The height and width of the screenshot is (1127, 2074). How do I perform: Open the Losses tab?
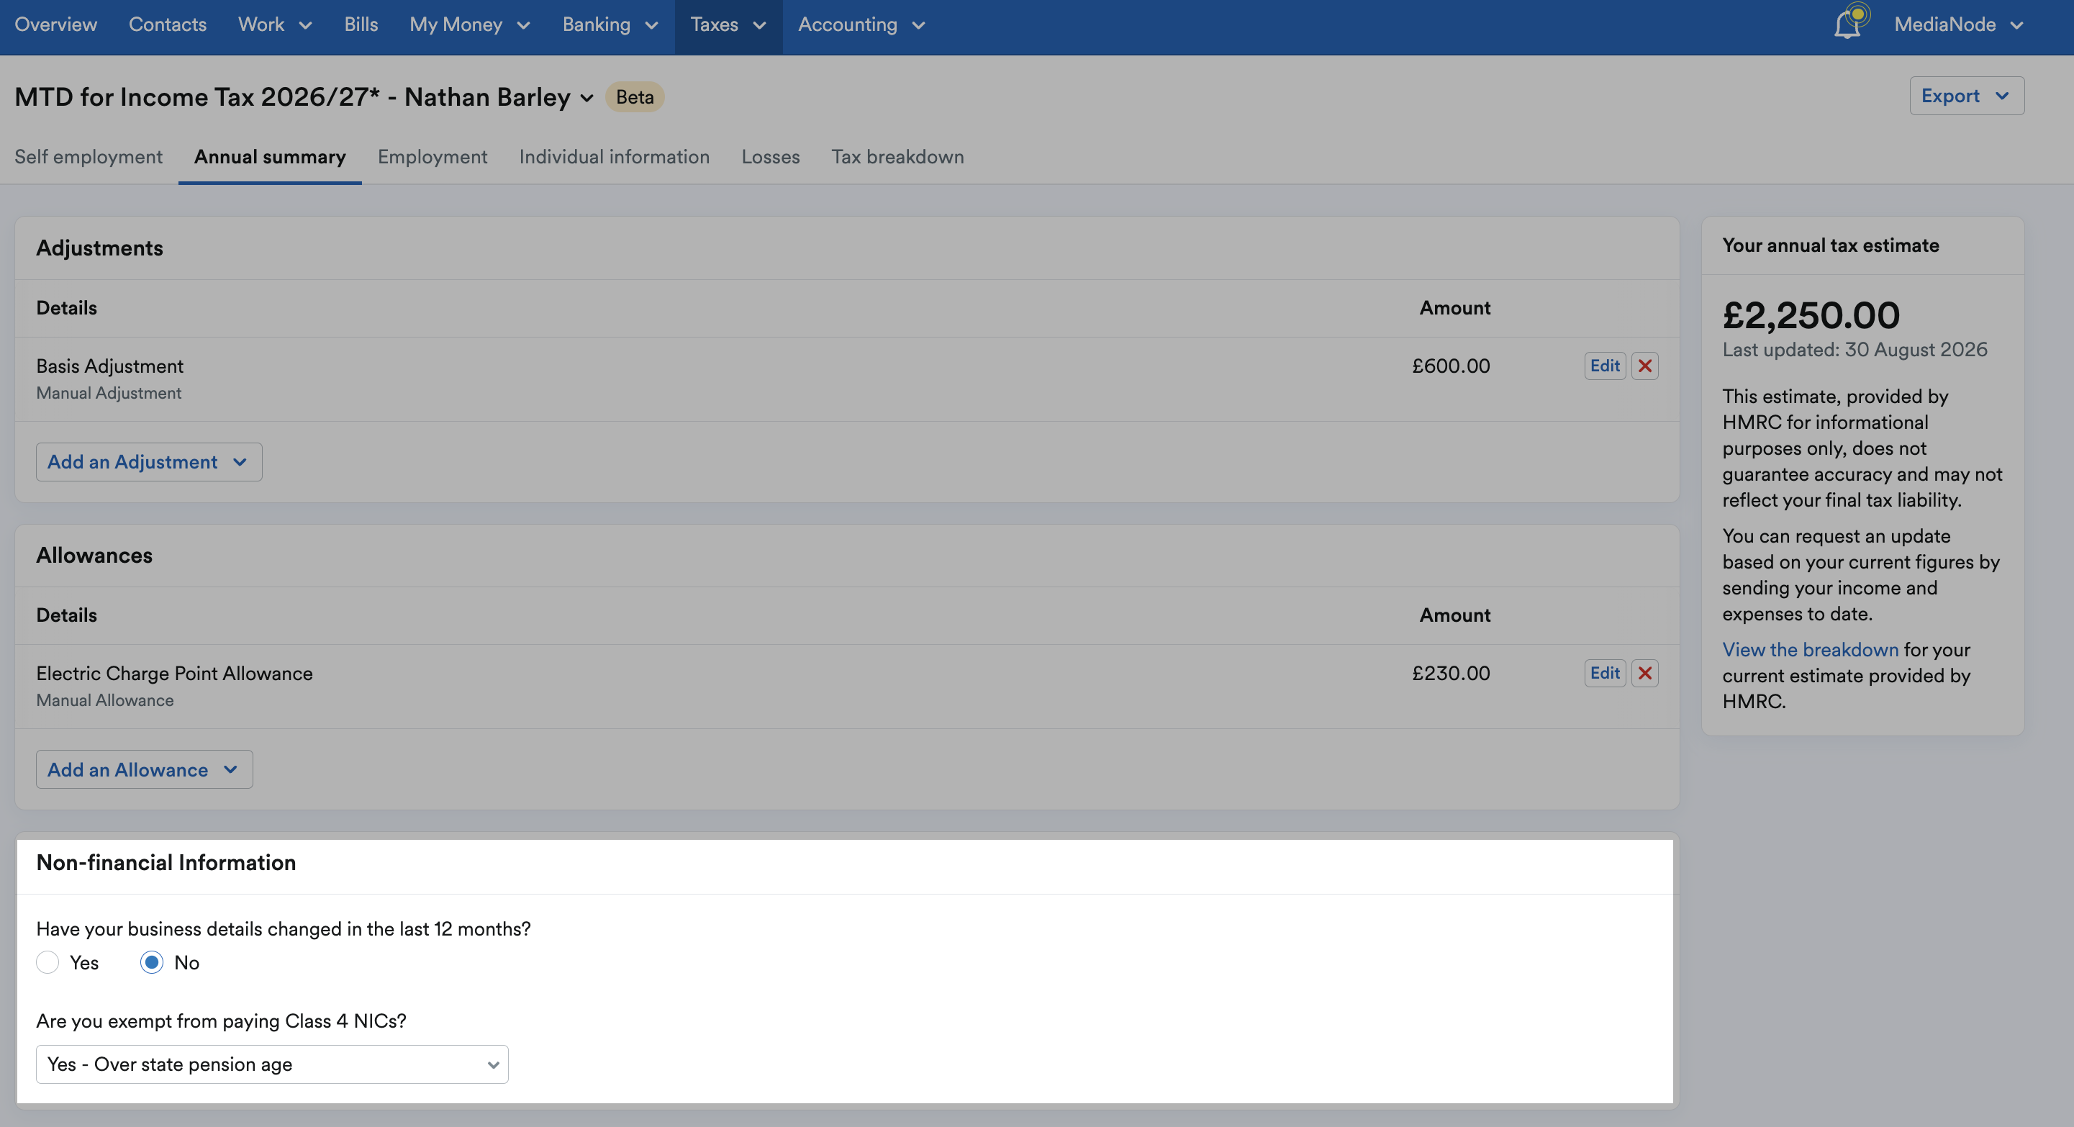771,157
